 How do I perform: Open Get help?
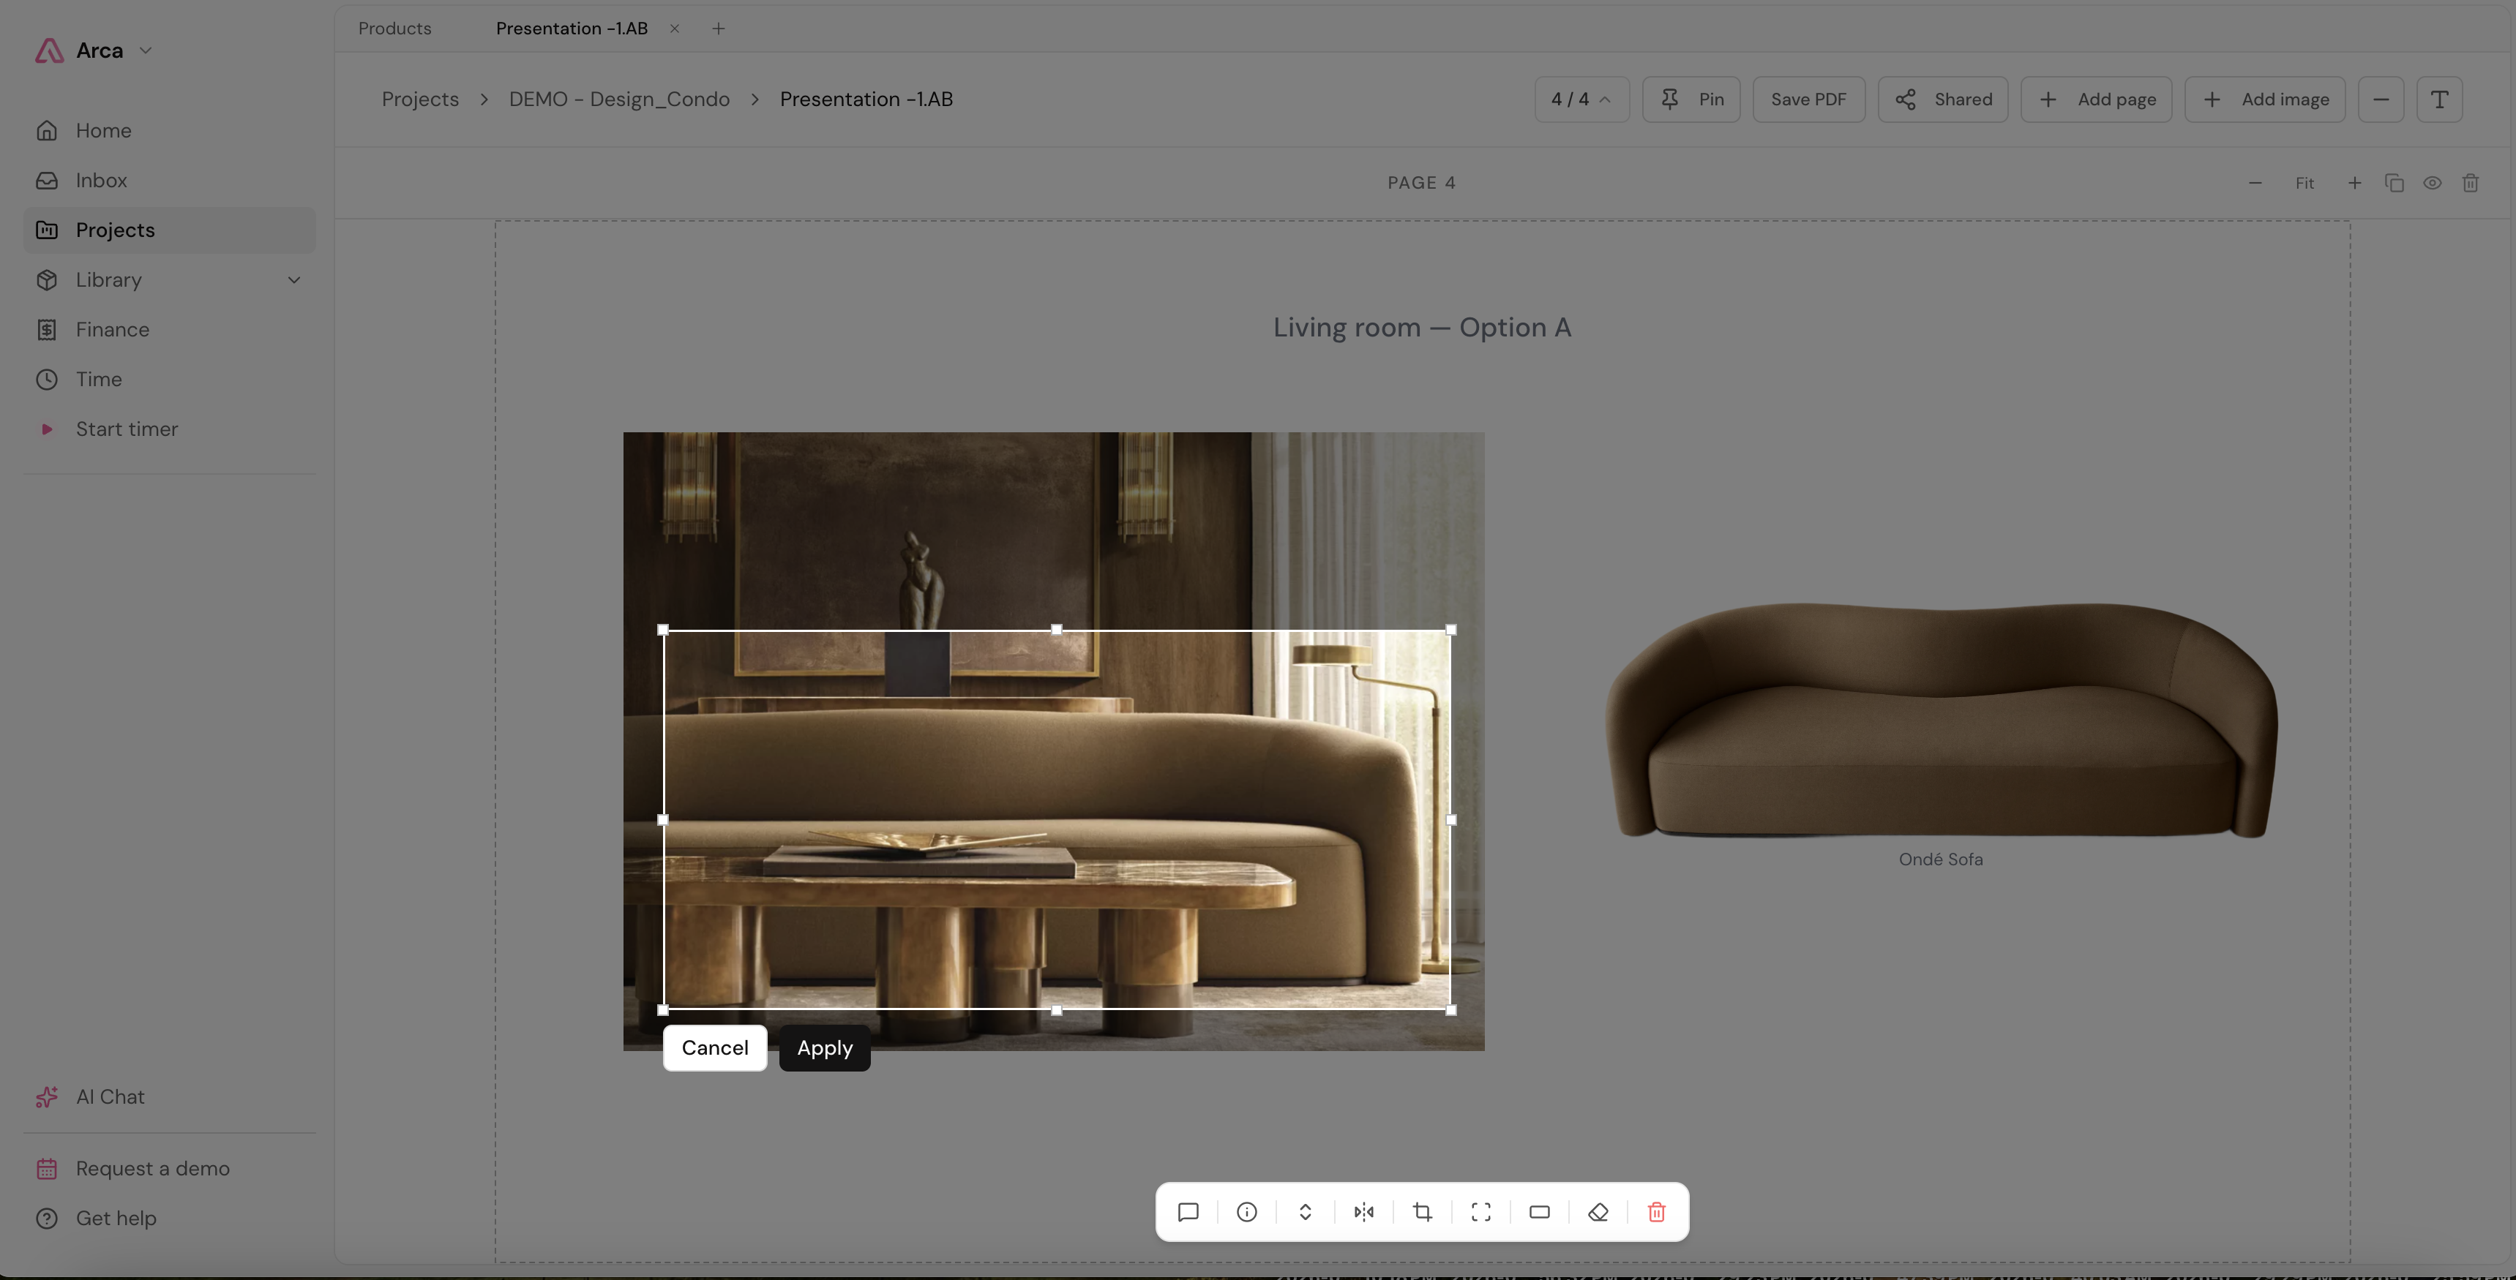[169, 1218]
